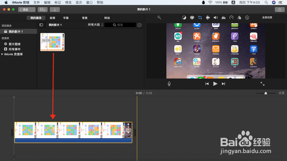This screenshot has width=287, height=161.
Task: Click the Siri icon in menu bar
Action: (x=274, y=2)
